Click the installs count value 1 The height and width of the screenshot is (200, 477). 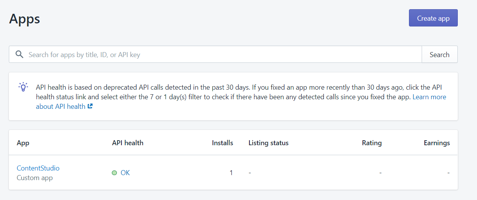click(x=231, y=173)
